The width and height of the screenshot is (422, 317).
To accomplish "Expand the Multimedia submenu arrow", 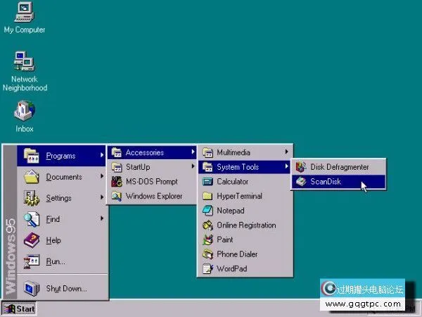I will 286,152.
